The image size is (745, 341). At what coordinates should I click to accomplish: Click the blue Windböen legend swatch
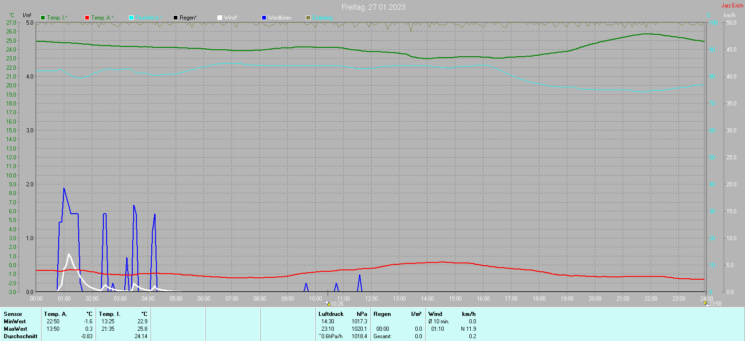click(x=264, y=18)
